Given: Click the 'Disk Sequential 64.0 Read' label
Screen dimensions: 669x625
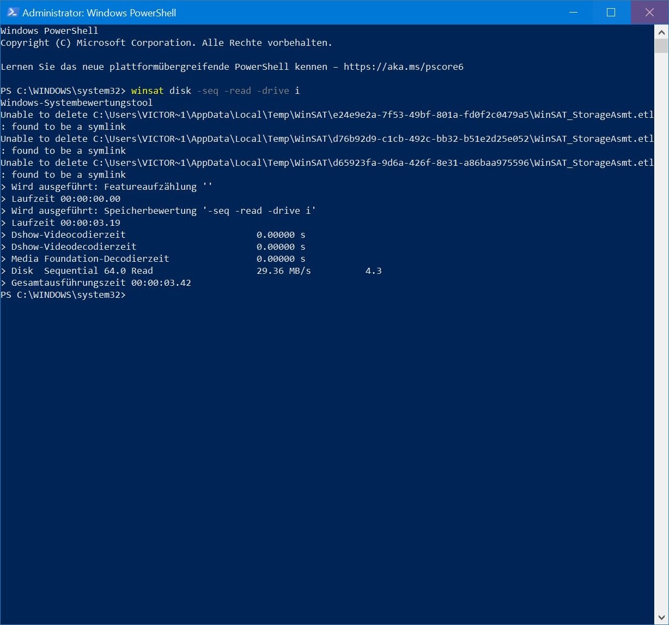Looking at the screenshot, I should [x=82, y=271].
